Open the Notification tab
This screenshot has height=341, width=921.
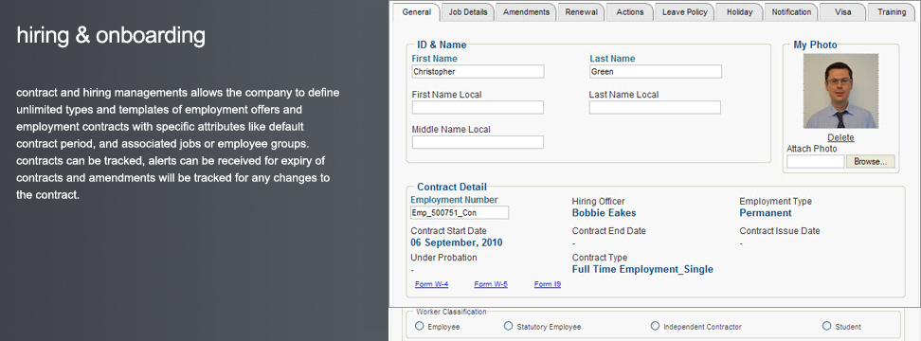coord(791,12)
